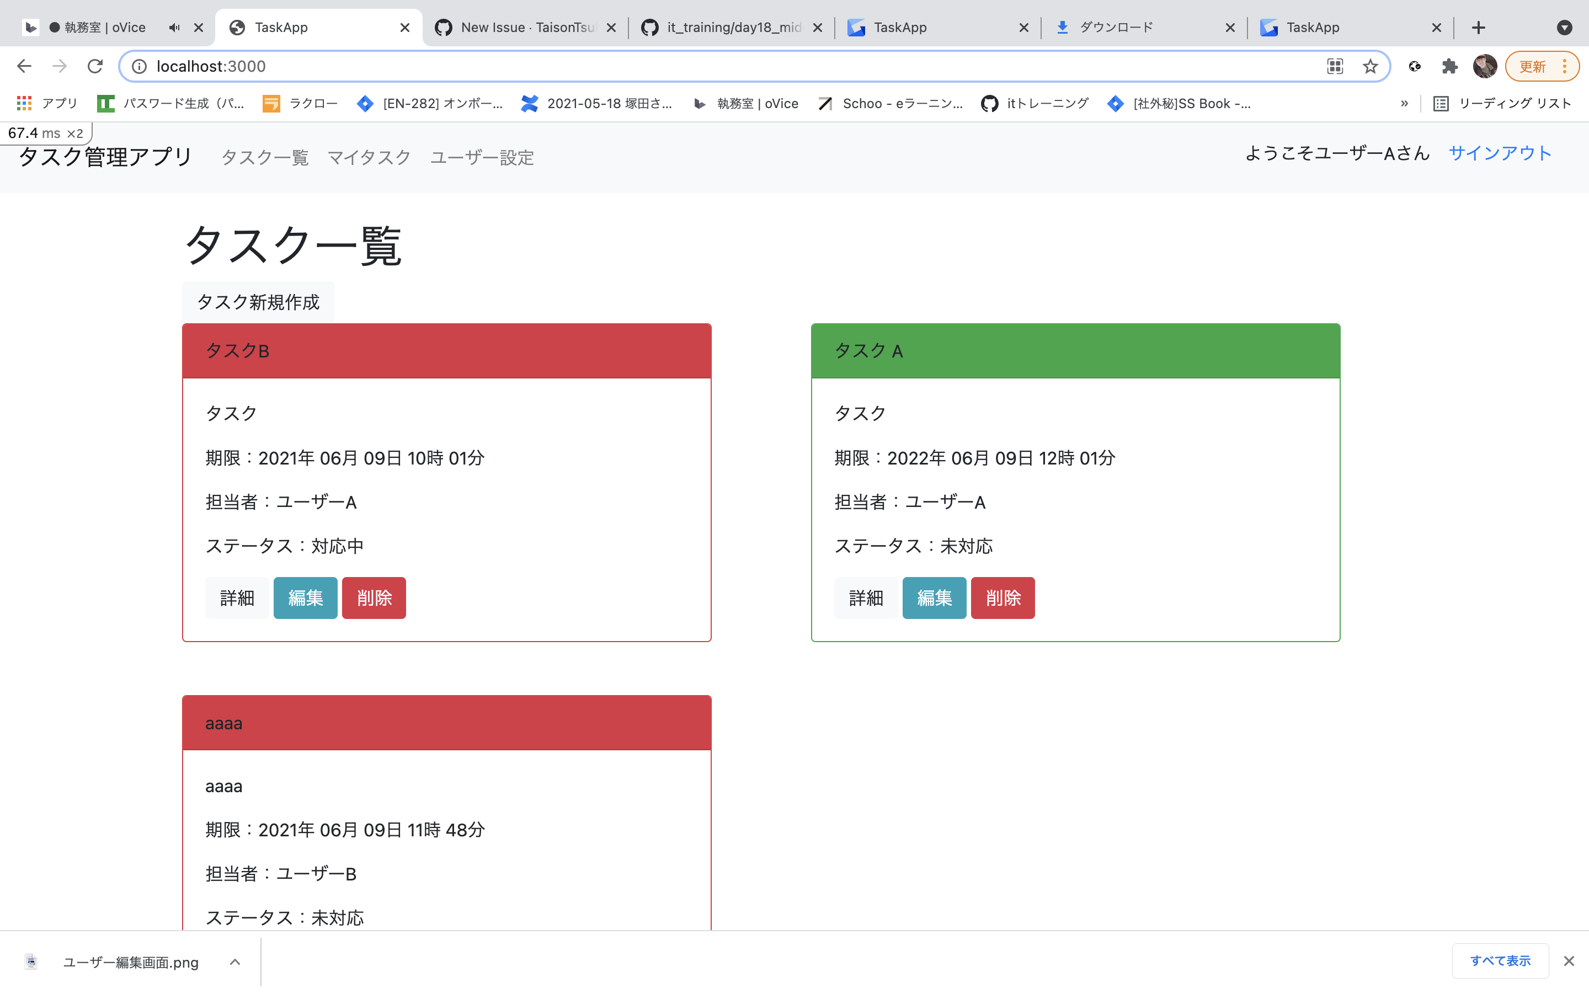
Task: Click すべて表示 in the download bar
Action: (1500, 961)
